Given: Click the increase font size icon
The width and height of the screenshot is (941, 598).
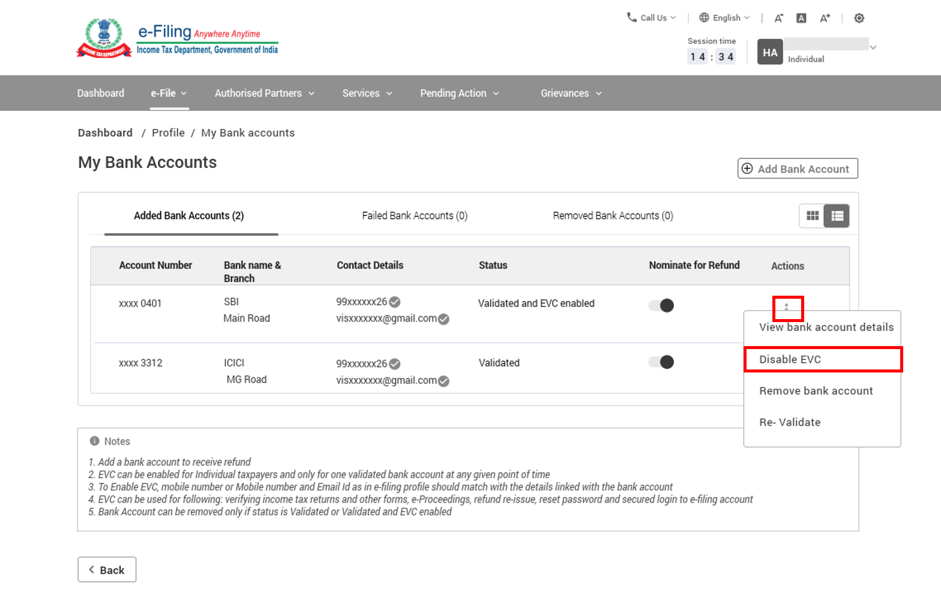Looking at the screenshot, I should pos(825,18).
